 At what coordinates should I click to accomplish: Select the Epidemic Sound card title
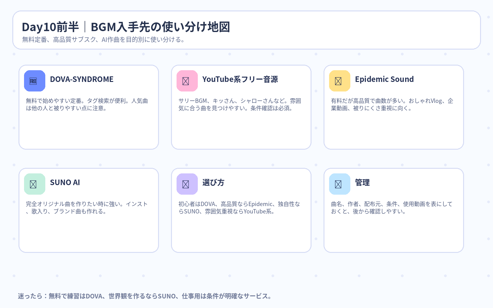coord(384,79)
